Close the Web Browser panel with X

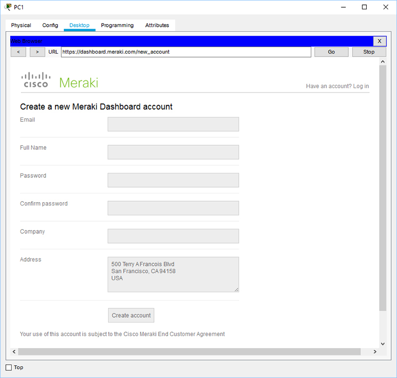pyautogui.click(x=379, y=41)
